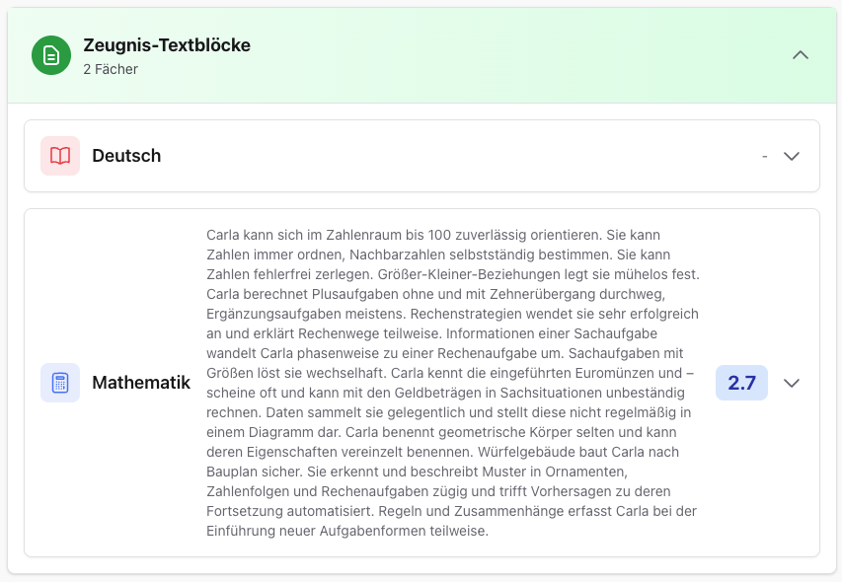Expand the Mathematik entry via its chevron
This screenshot has height=582, width=842.
pyautogui.click(x=791, y=382)
